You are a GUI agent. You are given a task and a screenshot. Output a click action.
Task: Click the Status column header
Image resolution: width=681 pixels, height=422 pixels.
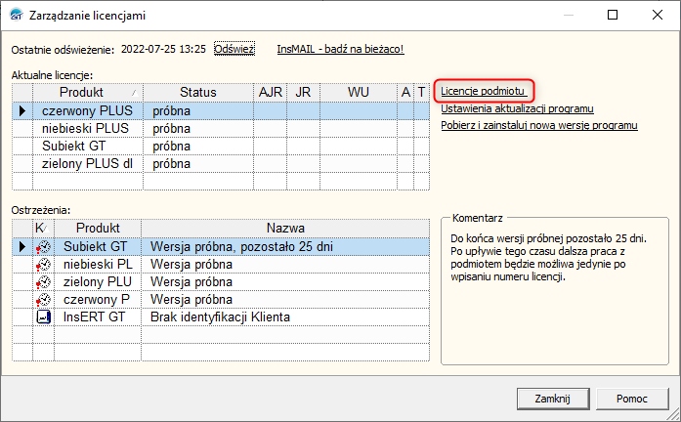198,93
